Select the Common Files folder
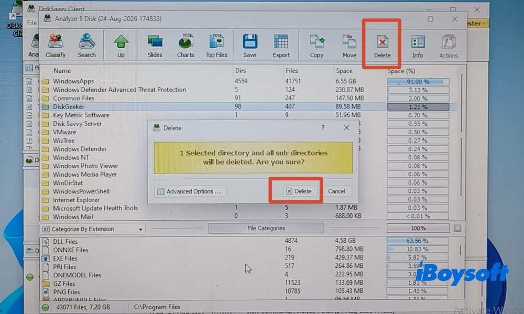The width and height of the screenshot is (524, 314). pyautogui.click(x=247, y=98)
